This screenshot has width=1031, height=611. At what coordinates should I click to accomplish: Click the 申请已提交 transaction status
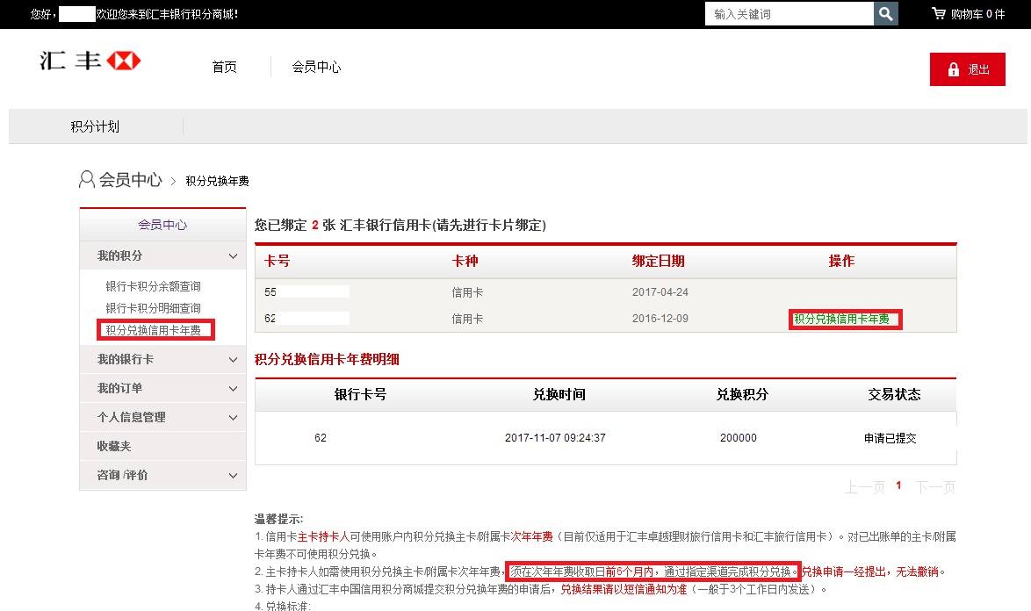[890, 438]
